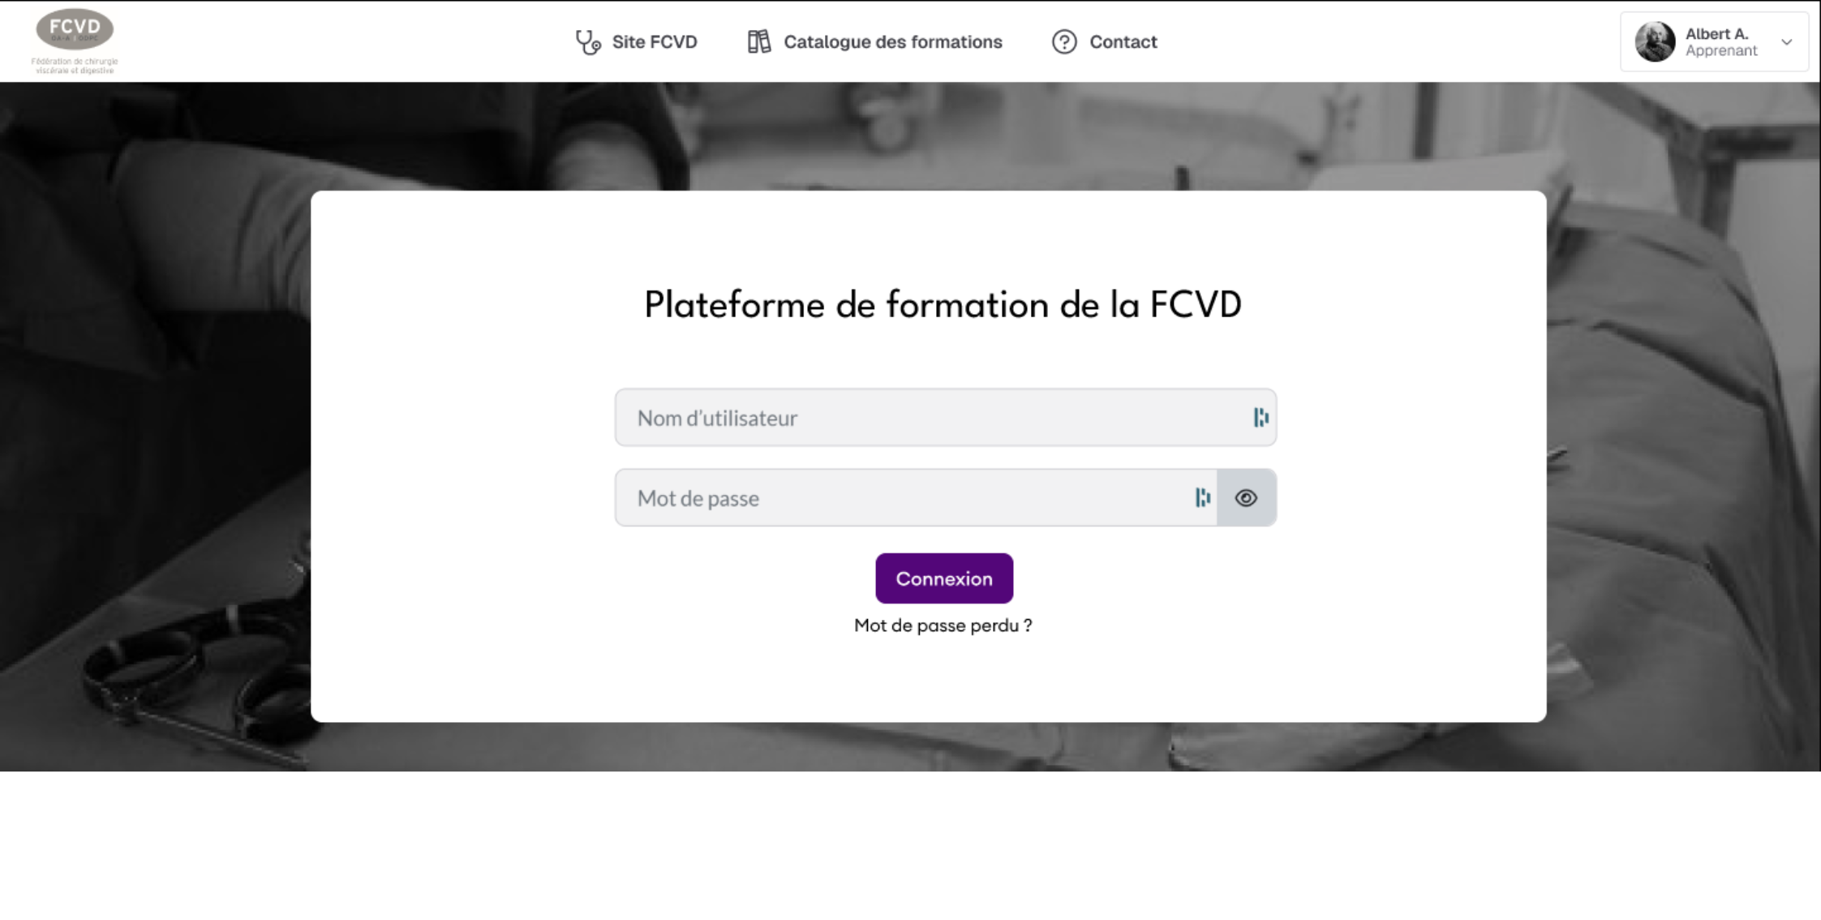Open Catalogue des formations menu item
The width and height of the screenshot is (1821, 920).
[x=892, y=42]
